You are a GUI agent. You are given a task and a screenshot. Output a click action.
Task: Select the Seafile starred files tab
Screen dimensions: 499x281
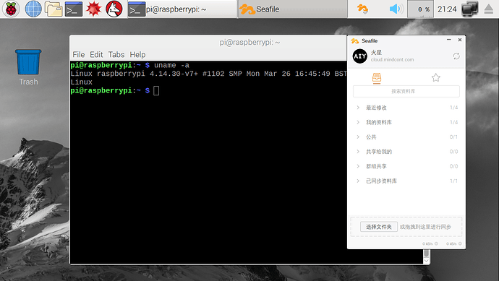click(435, 77)
